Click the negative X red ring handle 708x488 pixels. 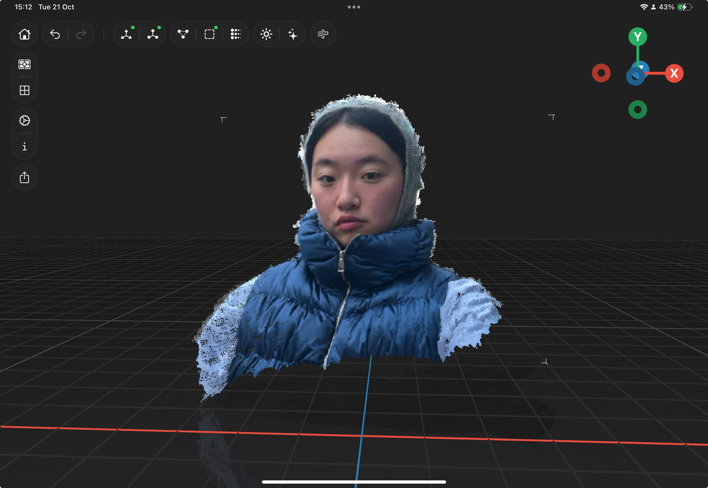pos(601,73)
